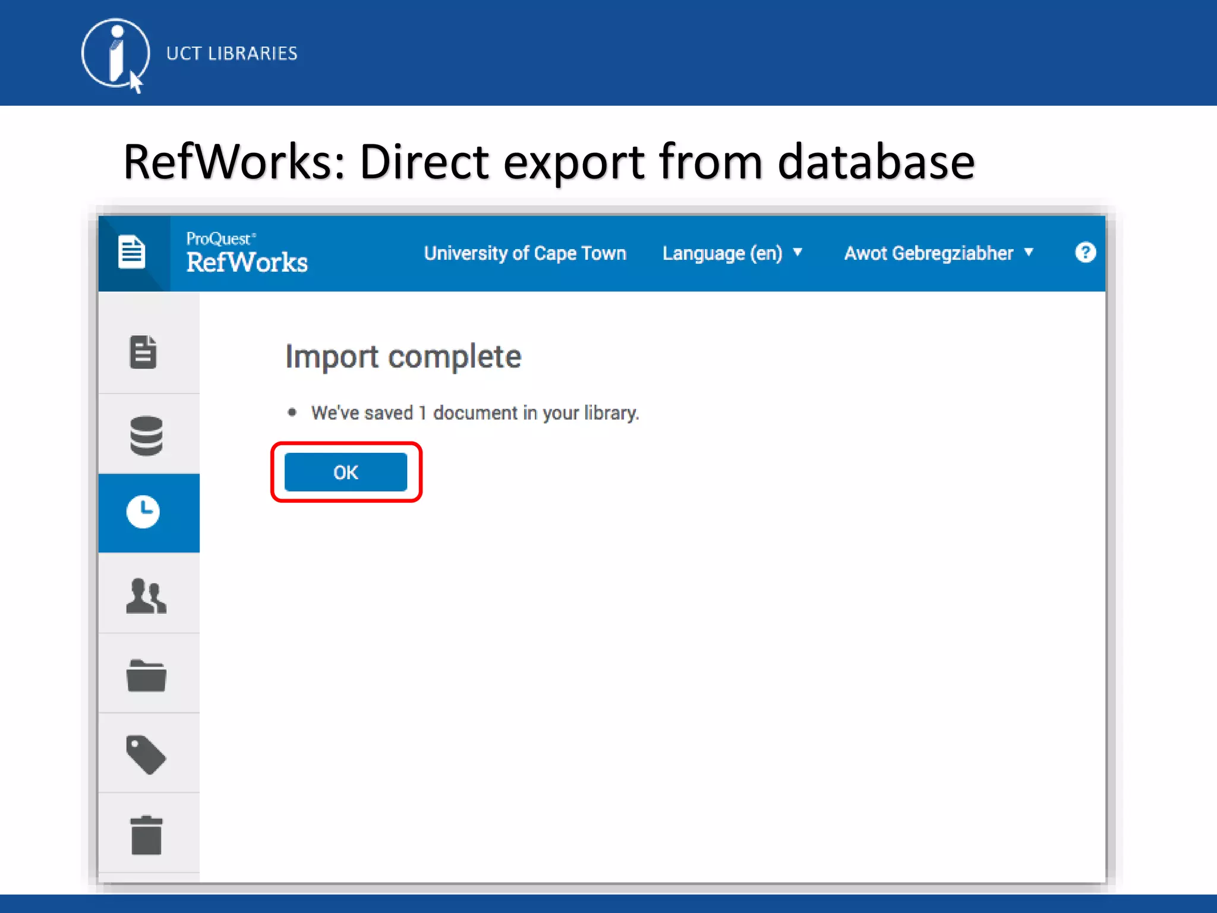This screenshot has width=1217, height=913.
Task: Click the UCT Libraries info logo
Action: 115,55
